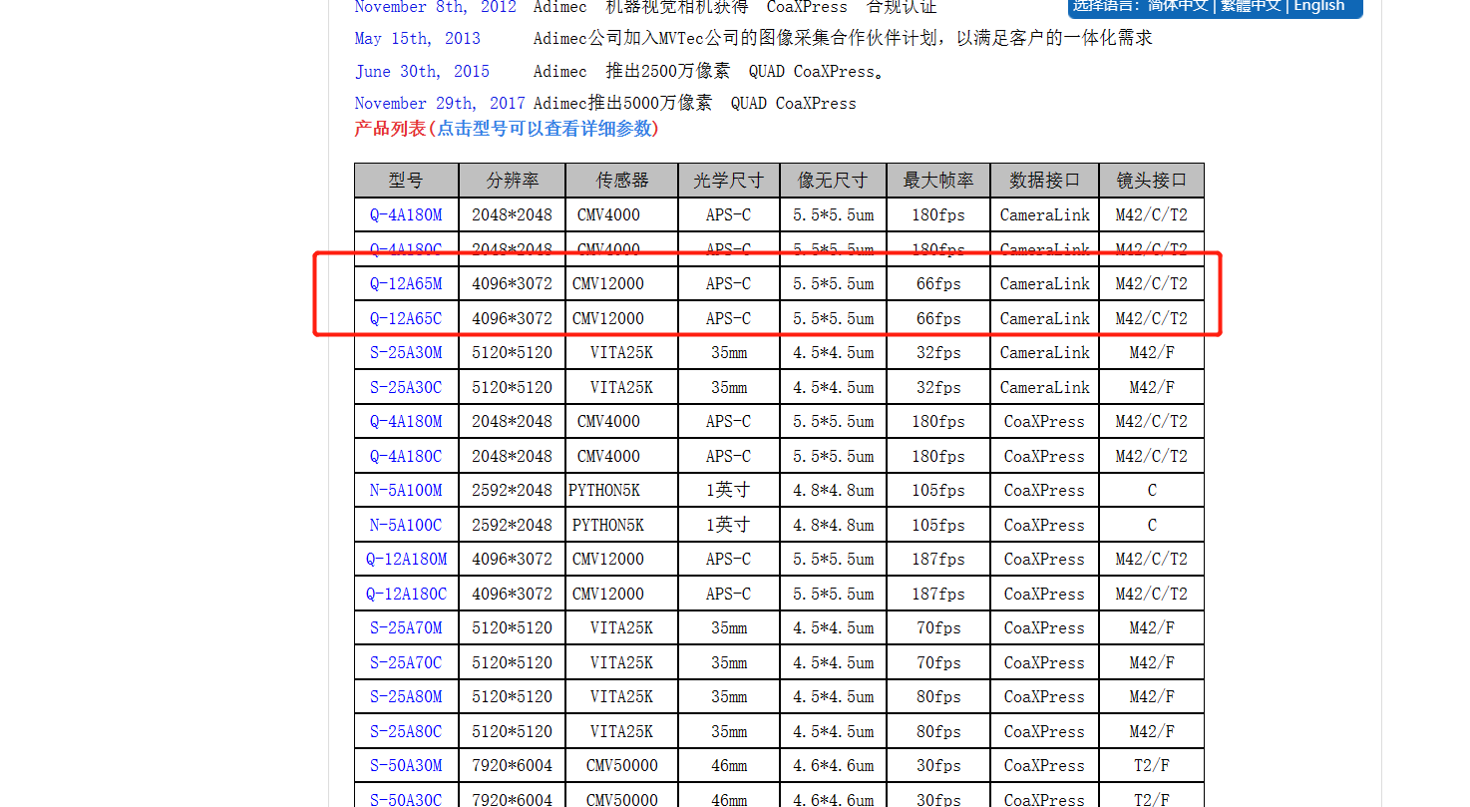Open the N-5A100M product page
Image resolution: width=1470 pixels, height=807 pixels.
pos(406,491)
